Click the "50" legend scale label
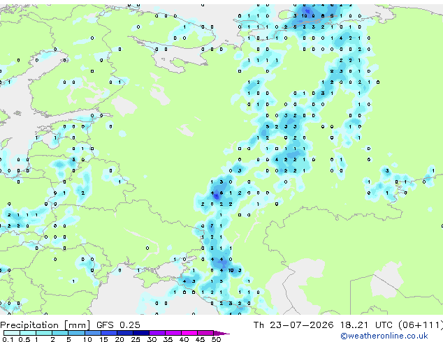The width and height of the screenshot is (443, 342). [x=216, y=339]
